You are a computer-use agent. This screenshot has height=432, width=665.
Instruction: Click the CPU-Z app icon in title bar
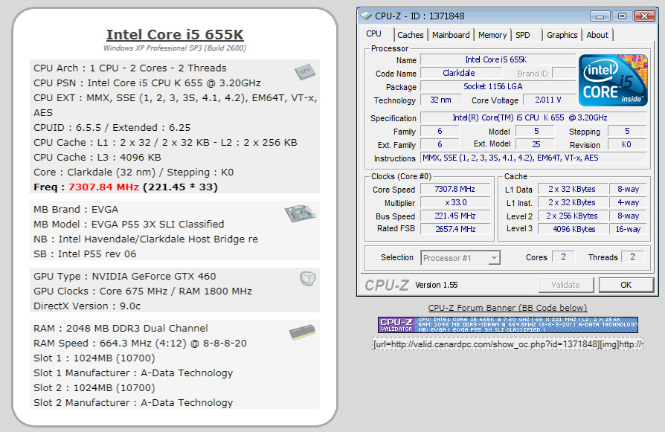click(365, 16)
